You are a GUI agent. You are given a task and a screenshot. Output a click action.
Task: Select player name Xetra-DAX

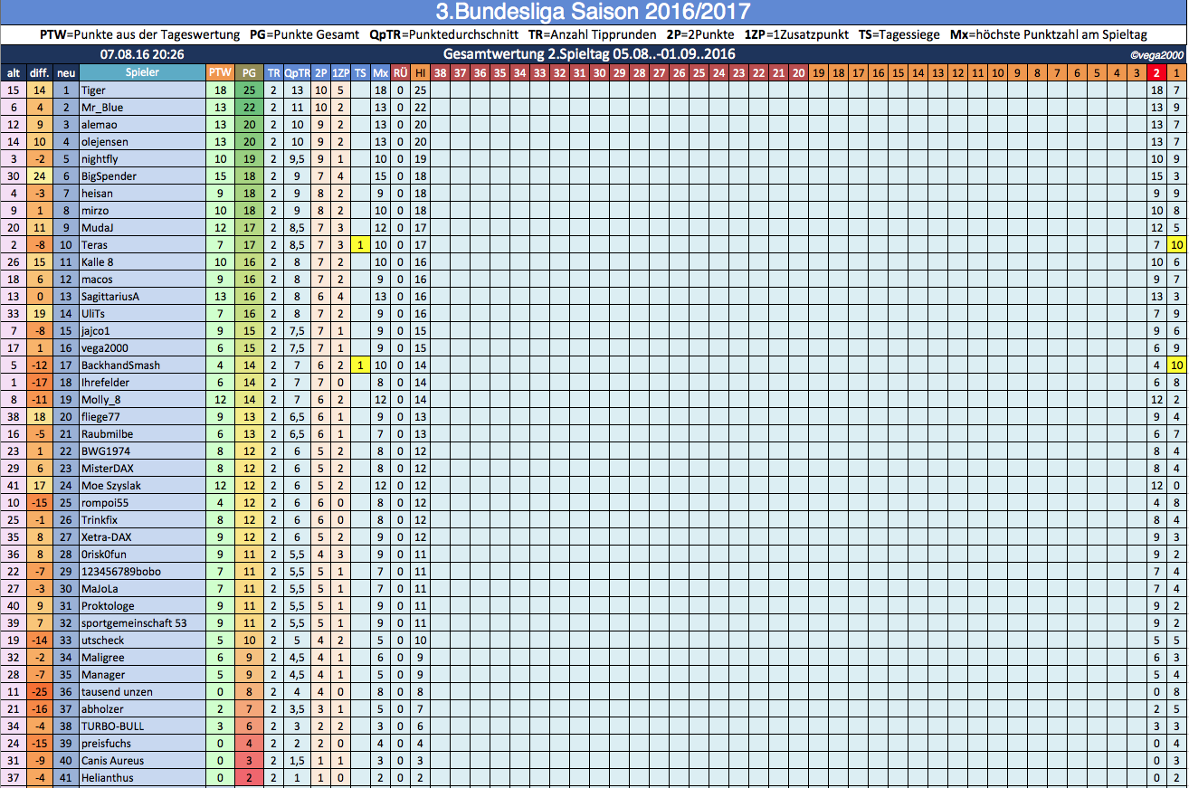click(106, 537)
